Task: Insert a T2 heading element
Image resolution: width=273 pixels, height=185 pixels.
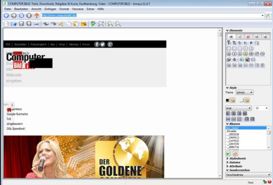Action: pyautogui.click(x=234, y=43)
